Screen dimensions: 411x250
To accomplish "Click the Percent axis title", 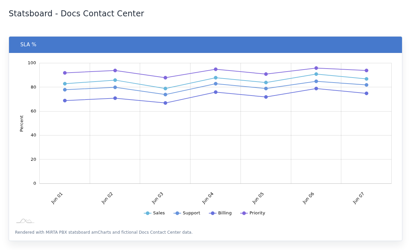I will click(x=22, y=124).
